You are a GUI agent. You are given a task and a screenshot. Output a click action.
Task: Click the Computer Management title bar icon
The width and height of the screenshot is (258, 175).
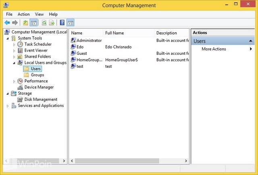(6, 5)
